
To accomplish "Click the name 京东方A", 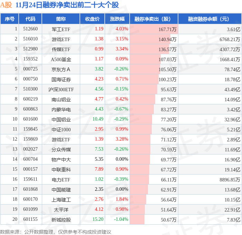I will click(61, 69).
